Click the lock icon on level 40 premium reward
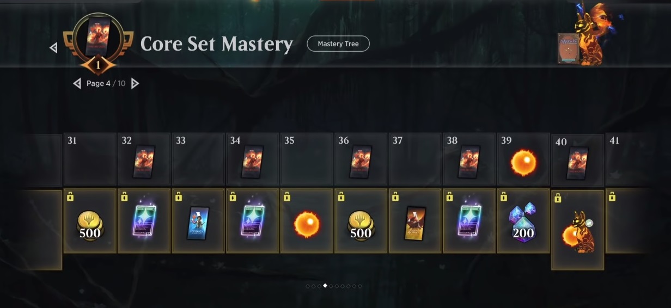671x308 pixels. (x=557, y=199)
